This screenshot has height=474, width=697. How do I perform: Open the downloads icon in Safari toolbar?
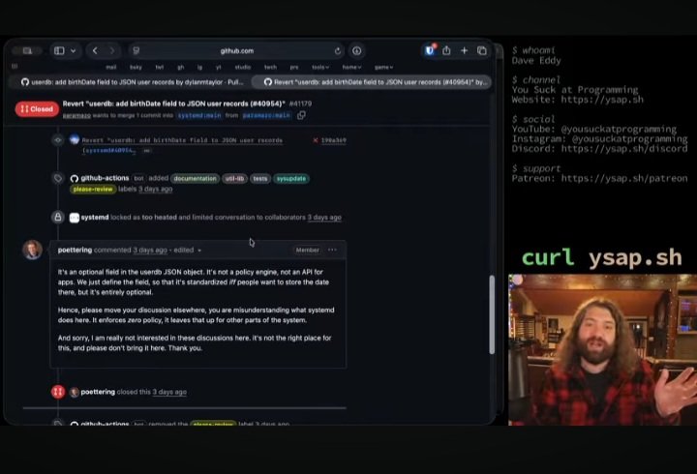pos(356,50)
